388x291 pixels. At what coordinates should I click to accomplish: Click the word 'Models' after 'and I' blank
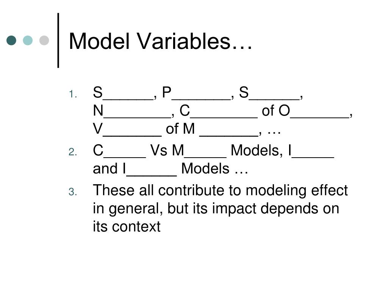pyautogui.click(x=205, y=169)
